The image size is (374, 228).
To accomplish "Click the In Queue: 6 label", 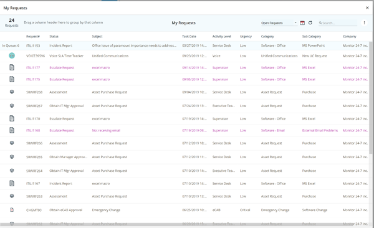I will click(x=11, y=45).
